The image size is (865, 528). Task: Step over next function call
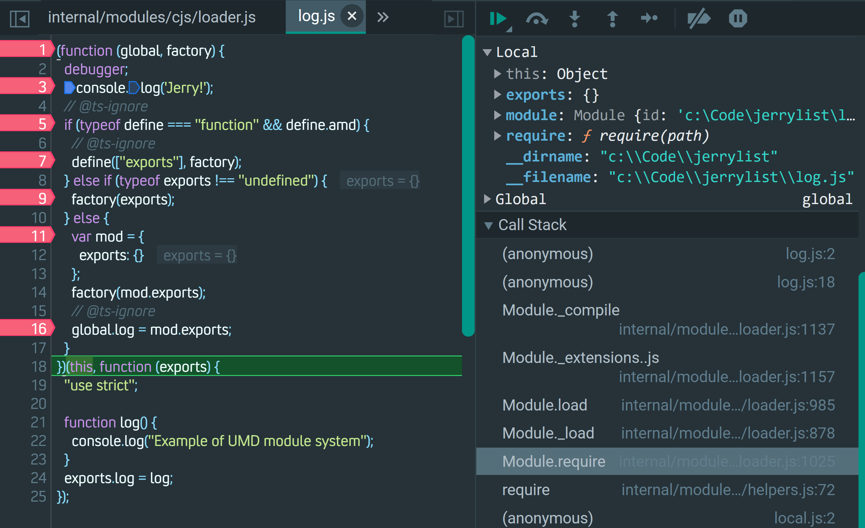[536, 19]
